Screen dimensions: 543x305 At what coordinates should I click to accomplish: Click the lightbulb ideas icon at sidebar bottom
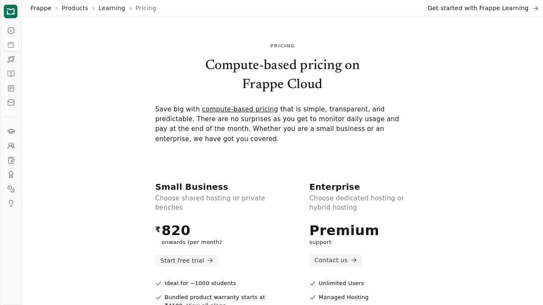pyautogui.click(x=11, y=203)
